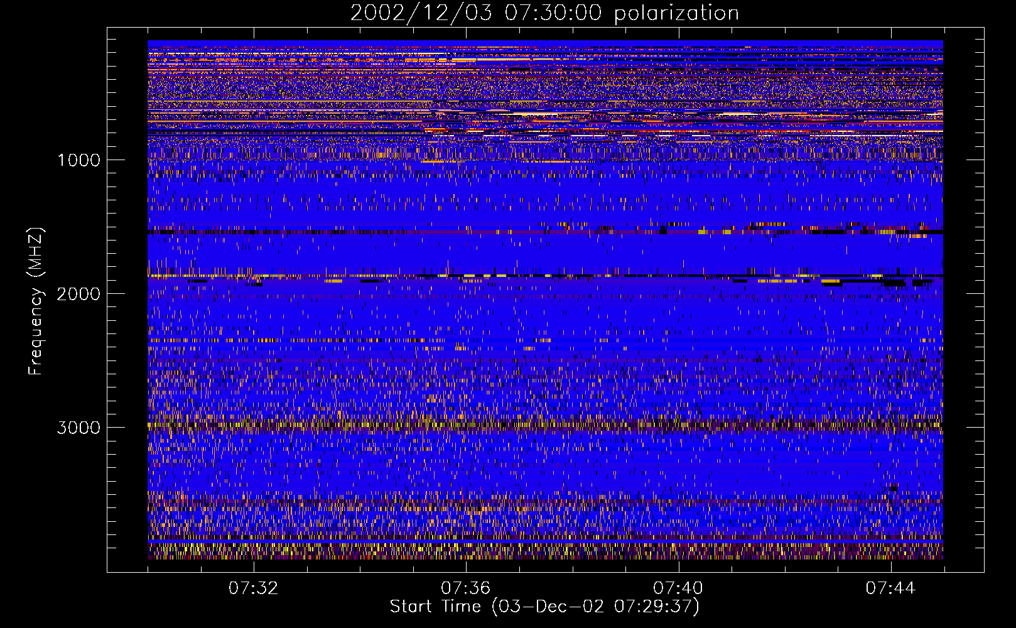
Task: Select the 07:44 time axis label
Action: tap(890, 588)
